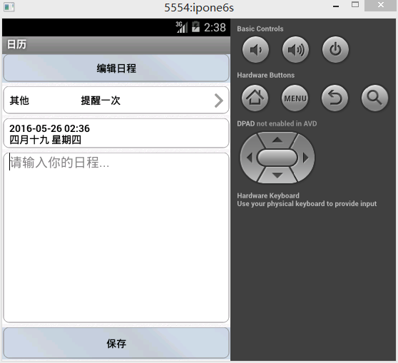Go to the Home hardware button
Image resolution: width=398 pixels, height=363 pixels.
255,98
